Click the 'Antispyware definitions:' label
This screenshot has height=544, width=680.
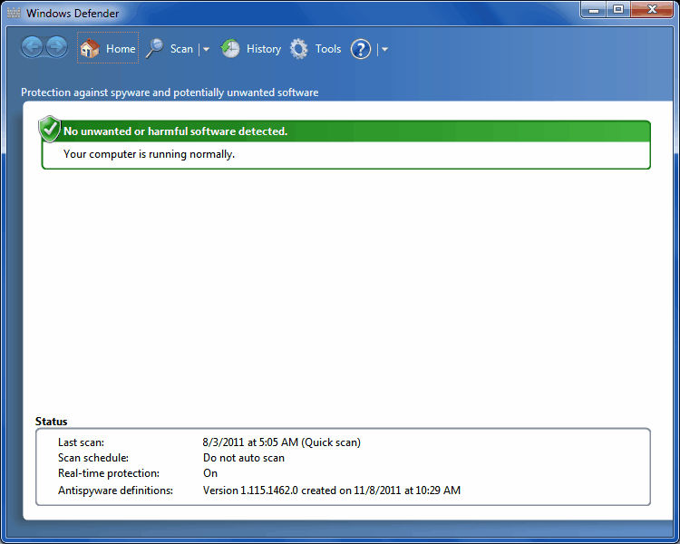point(115,491)
